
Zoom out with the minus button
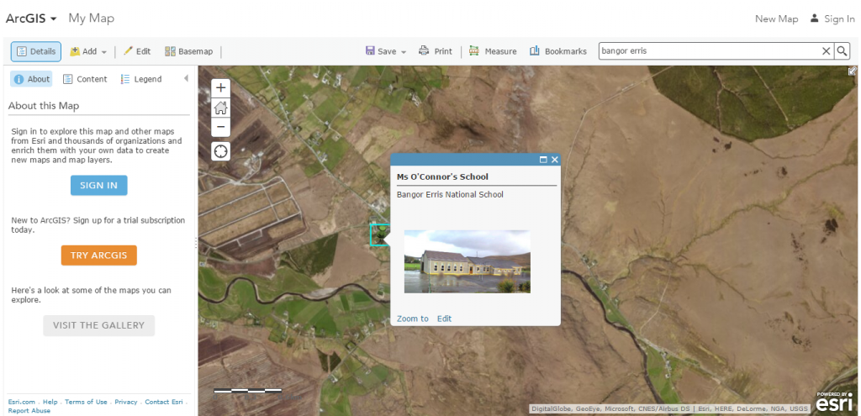tap(221, 127)
